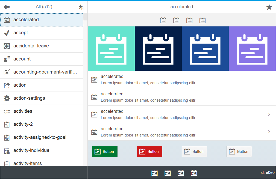Expand the fourth accelerated list item chevron
Image resolution: width=276 pixels, height=179 pixels.
[x=269, y=132]
